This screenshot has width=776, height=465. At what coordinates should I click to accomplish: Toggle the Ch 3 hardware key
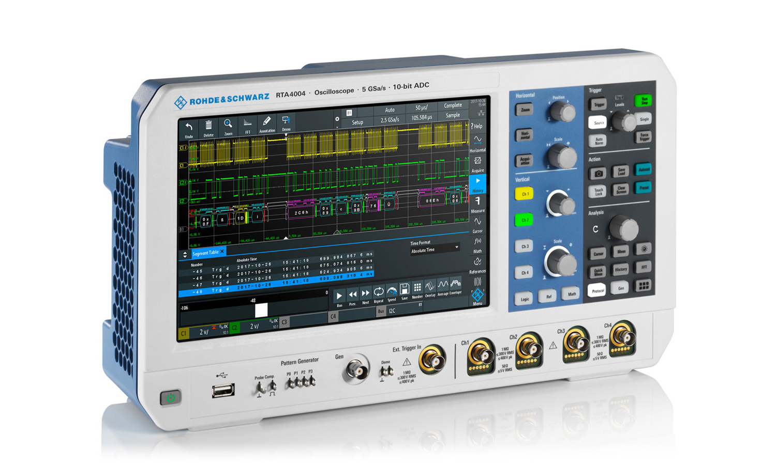tap(525, 246)
